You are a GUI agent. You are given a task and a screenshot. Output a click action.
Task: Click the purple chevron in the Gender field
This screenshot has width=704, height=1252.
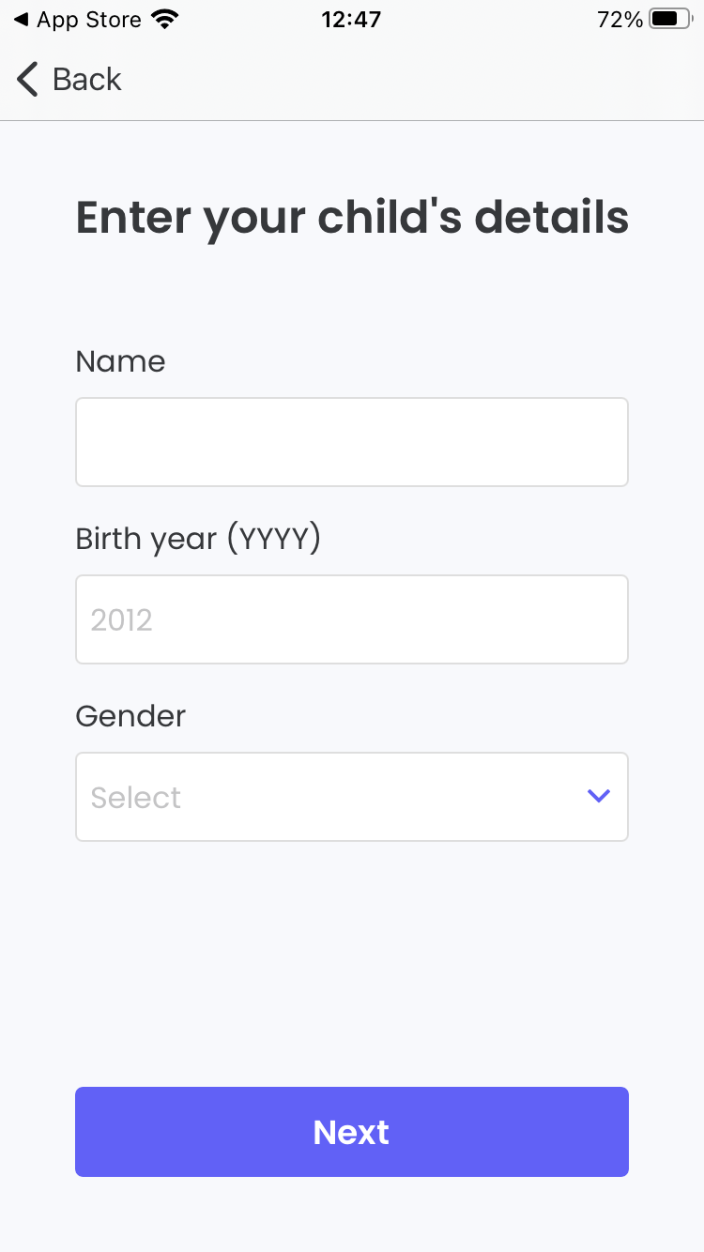(598, 796)
